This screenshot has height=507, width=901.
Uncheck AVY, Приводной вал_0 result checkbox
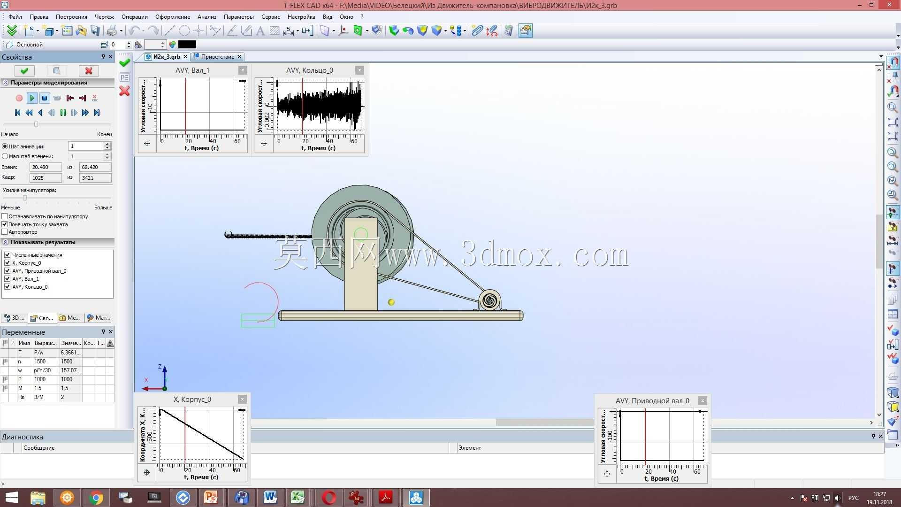pyautogui.click(x=8, y=271)
